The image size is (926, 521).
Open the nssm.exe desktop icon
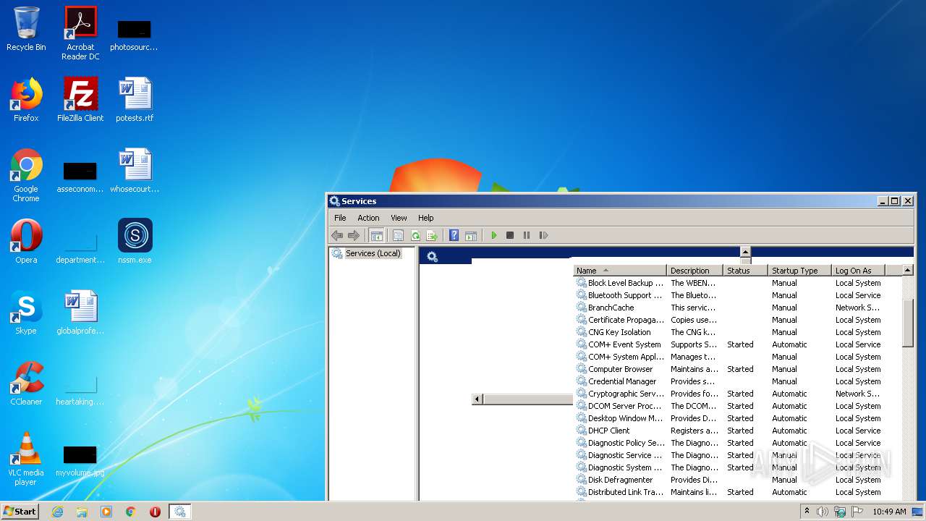coord(135,242)
